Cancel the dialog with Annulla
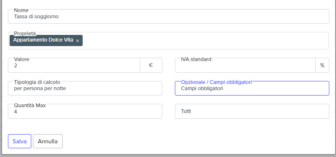The width and height of the screenshot is (336, 157). click(48, 141)
